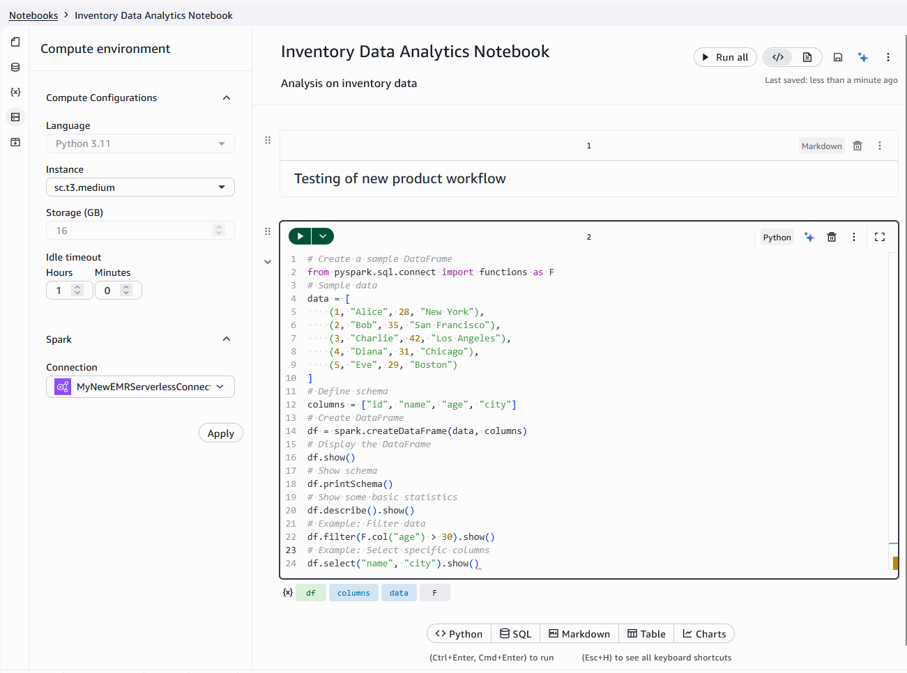Delete cell 2 with trash icon
The image size is (907, 673).
(x=831, y=237)
